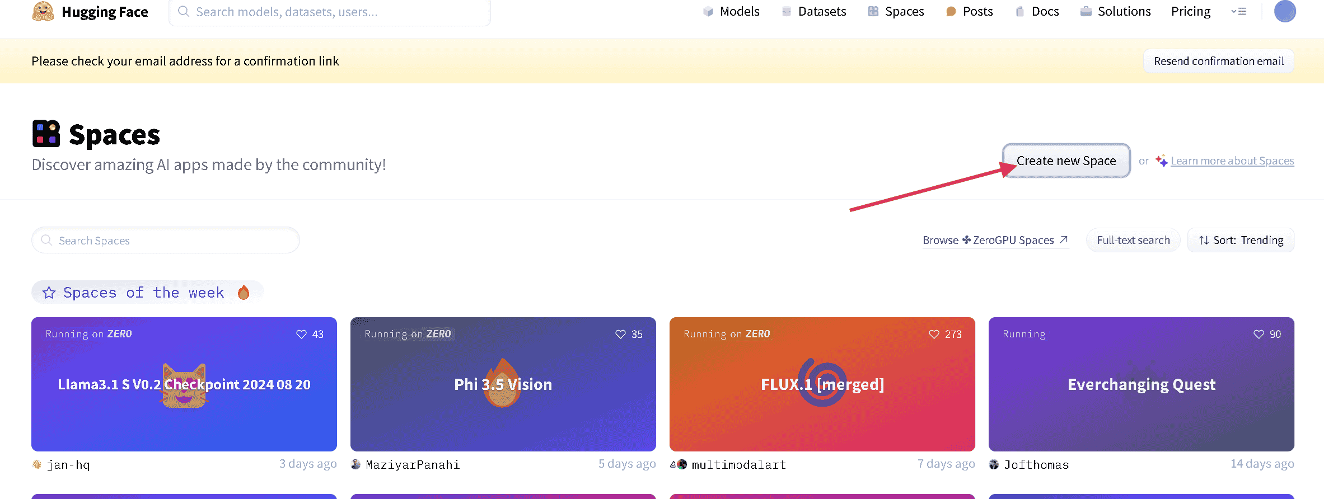
Task: Click the Jofthomas author avatar
Action: (994, 464)
